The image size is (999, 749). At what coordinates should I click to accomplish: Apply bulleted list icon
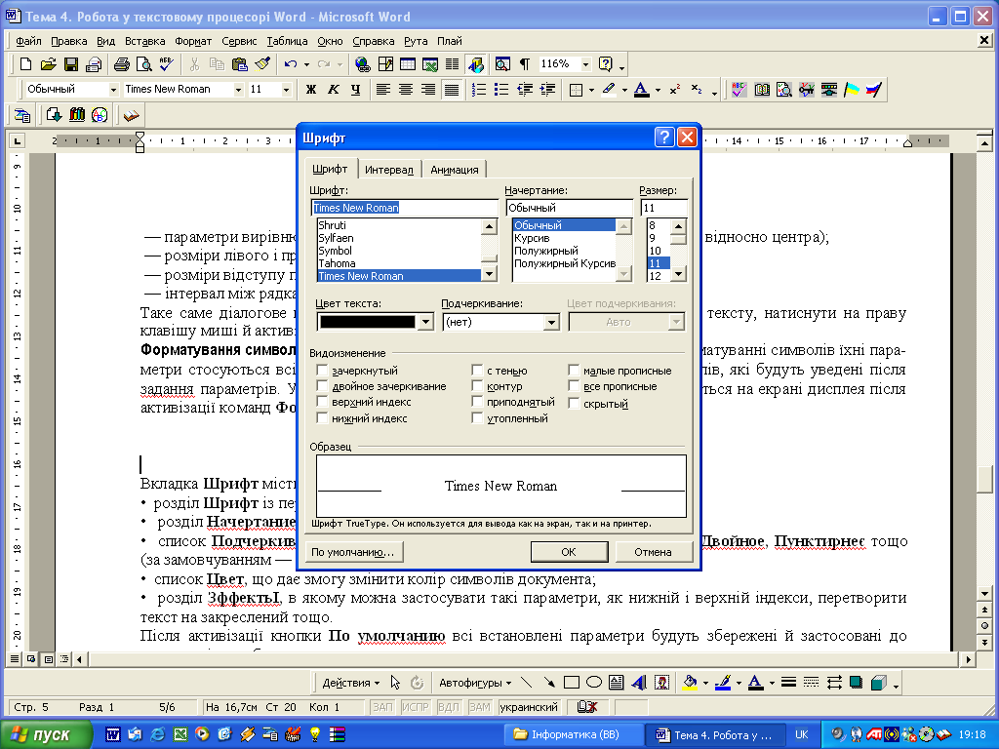tap(501, 90)
